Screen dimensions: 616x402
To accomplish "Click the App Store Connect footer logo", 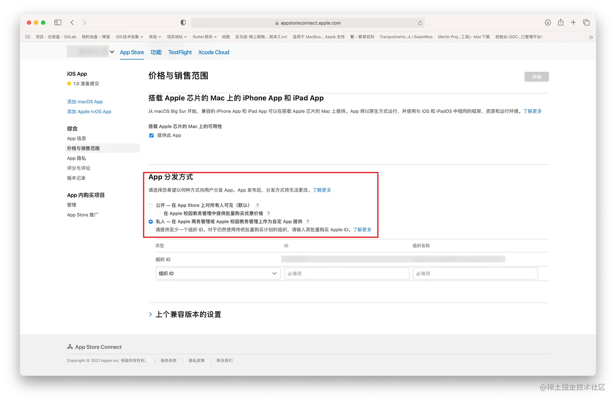I will pos(94,347).
